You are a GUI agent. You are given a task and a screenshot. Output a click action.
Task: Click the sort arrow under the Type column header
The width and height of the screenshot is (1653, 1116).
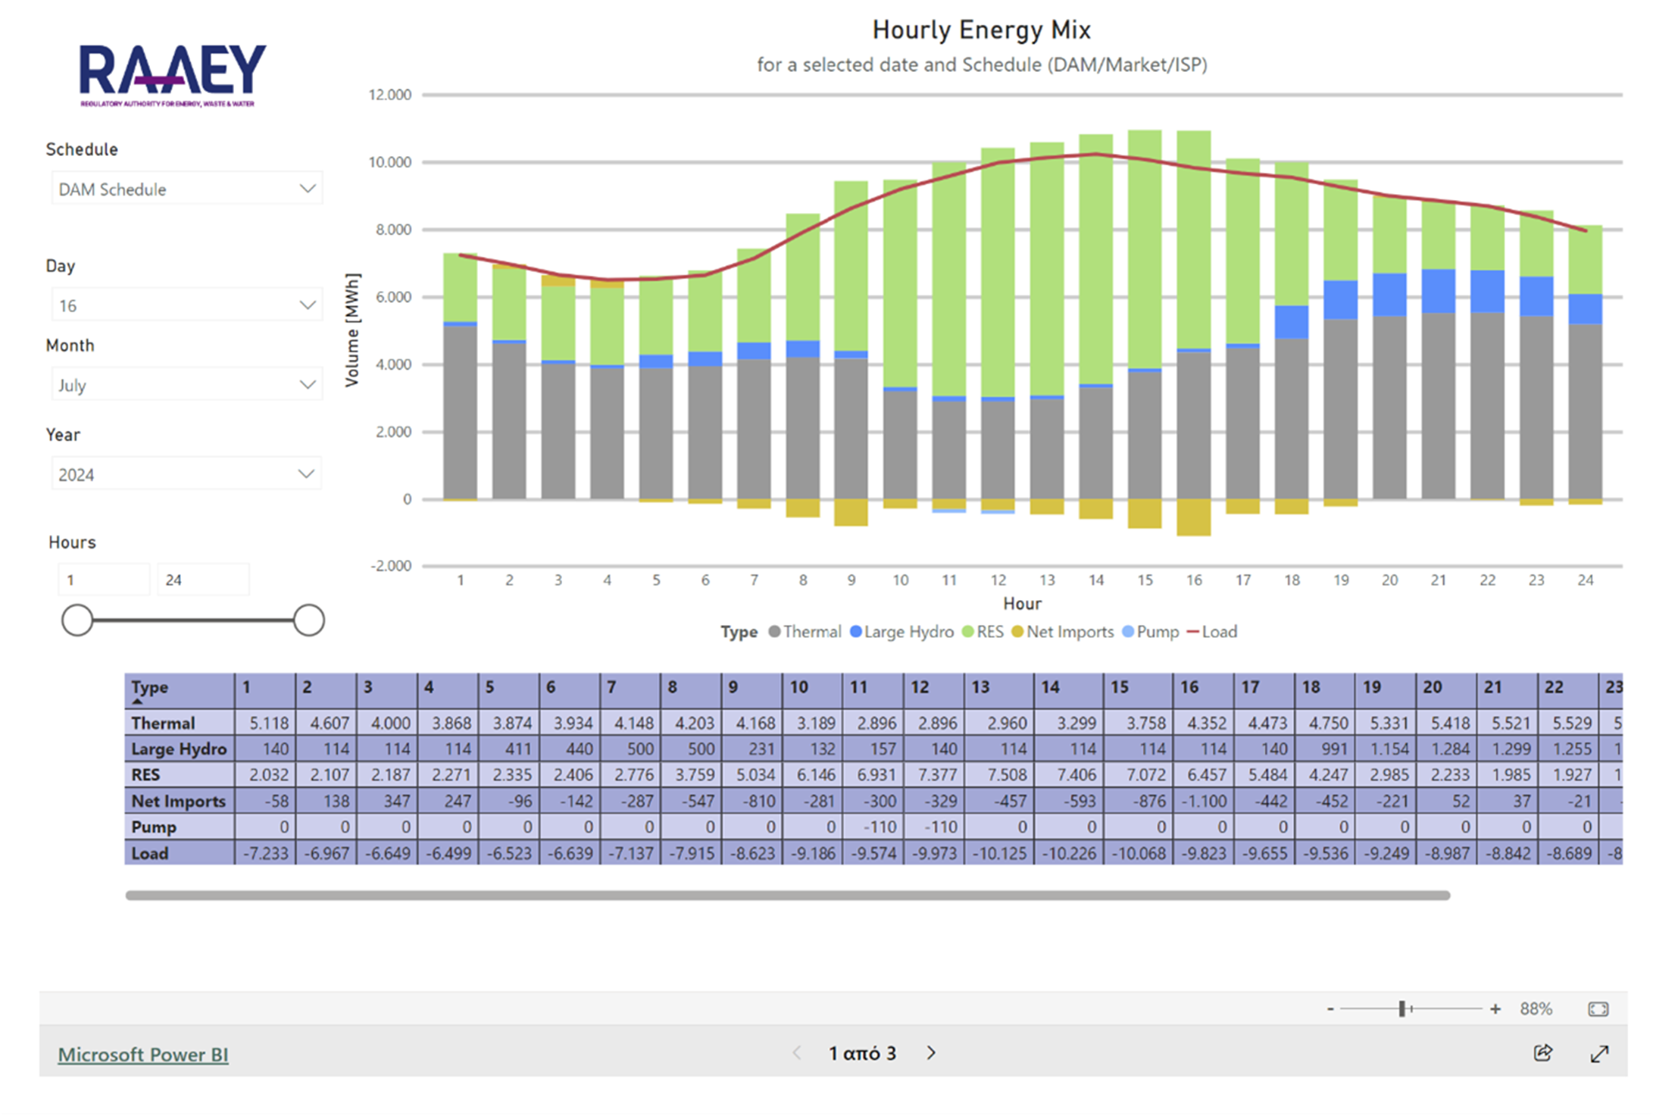(138, 702)
